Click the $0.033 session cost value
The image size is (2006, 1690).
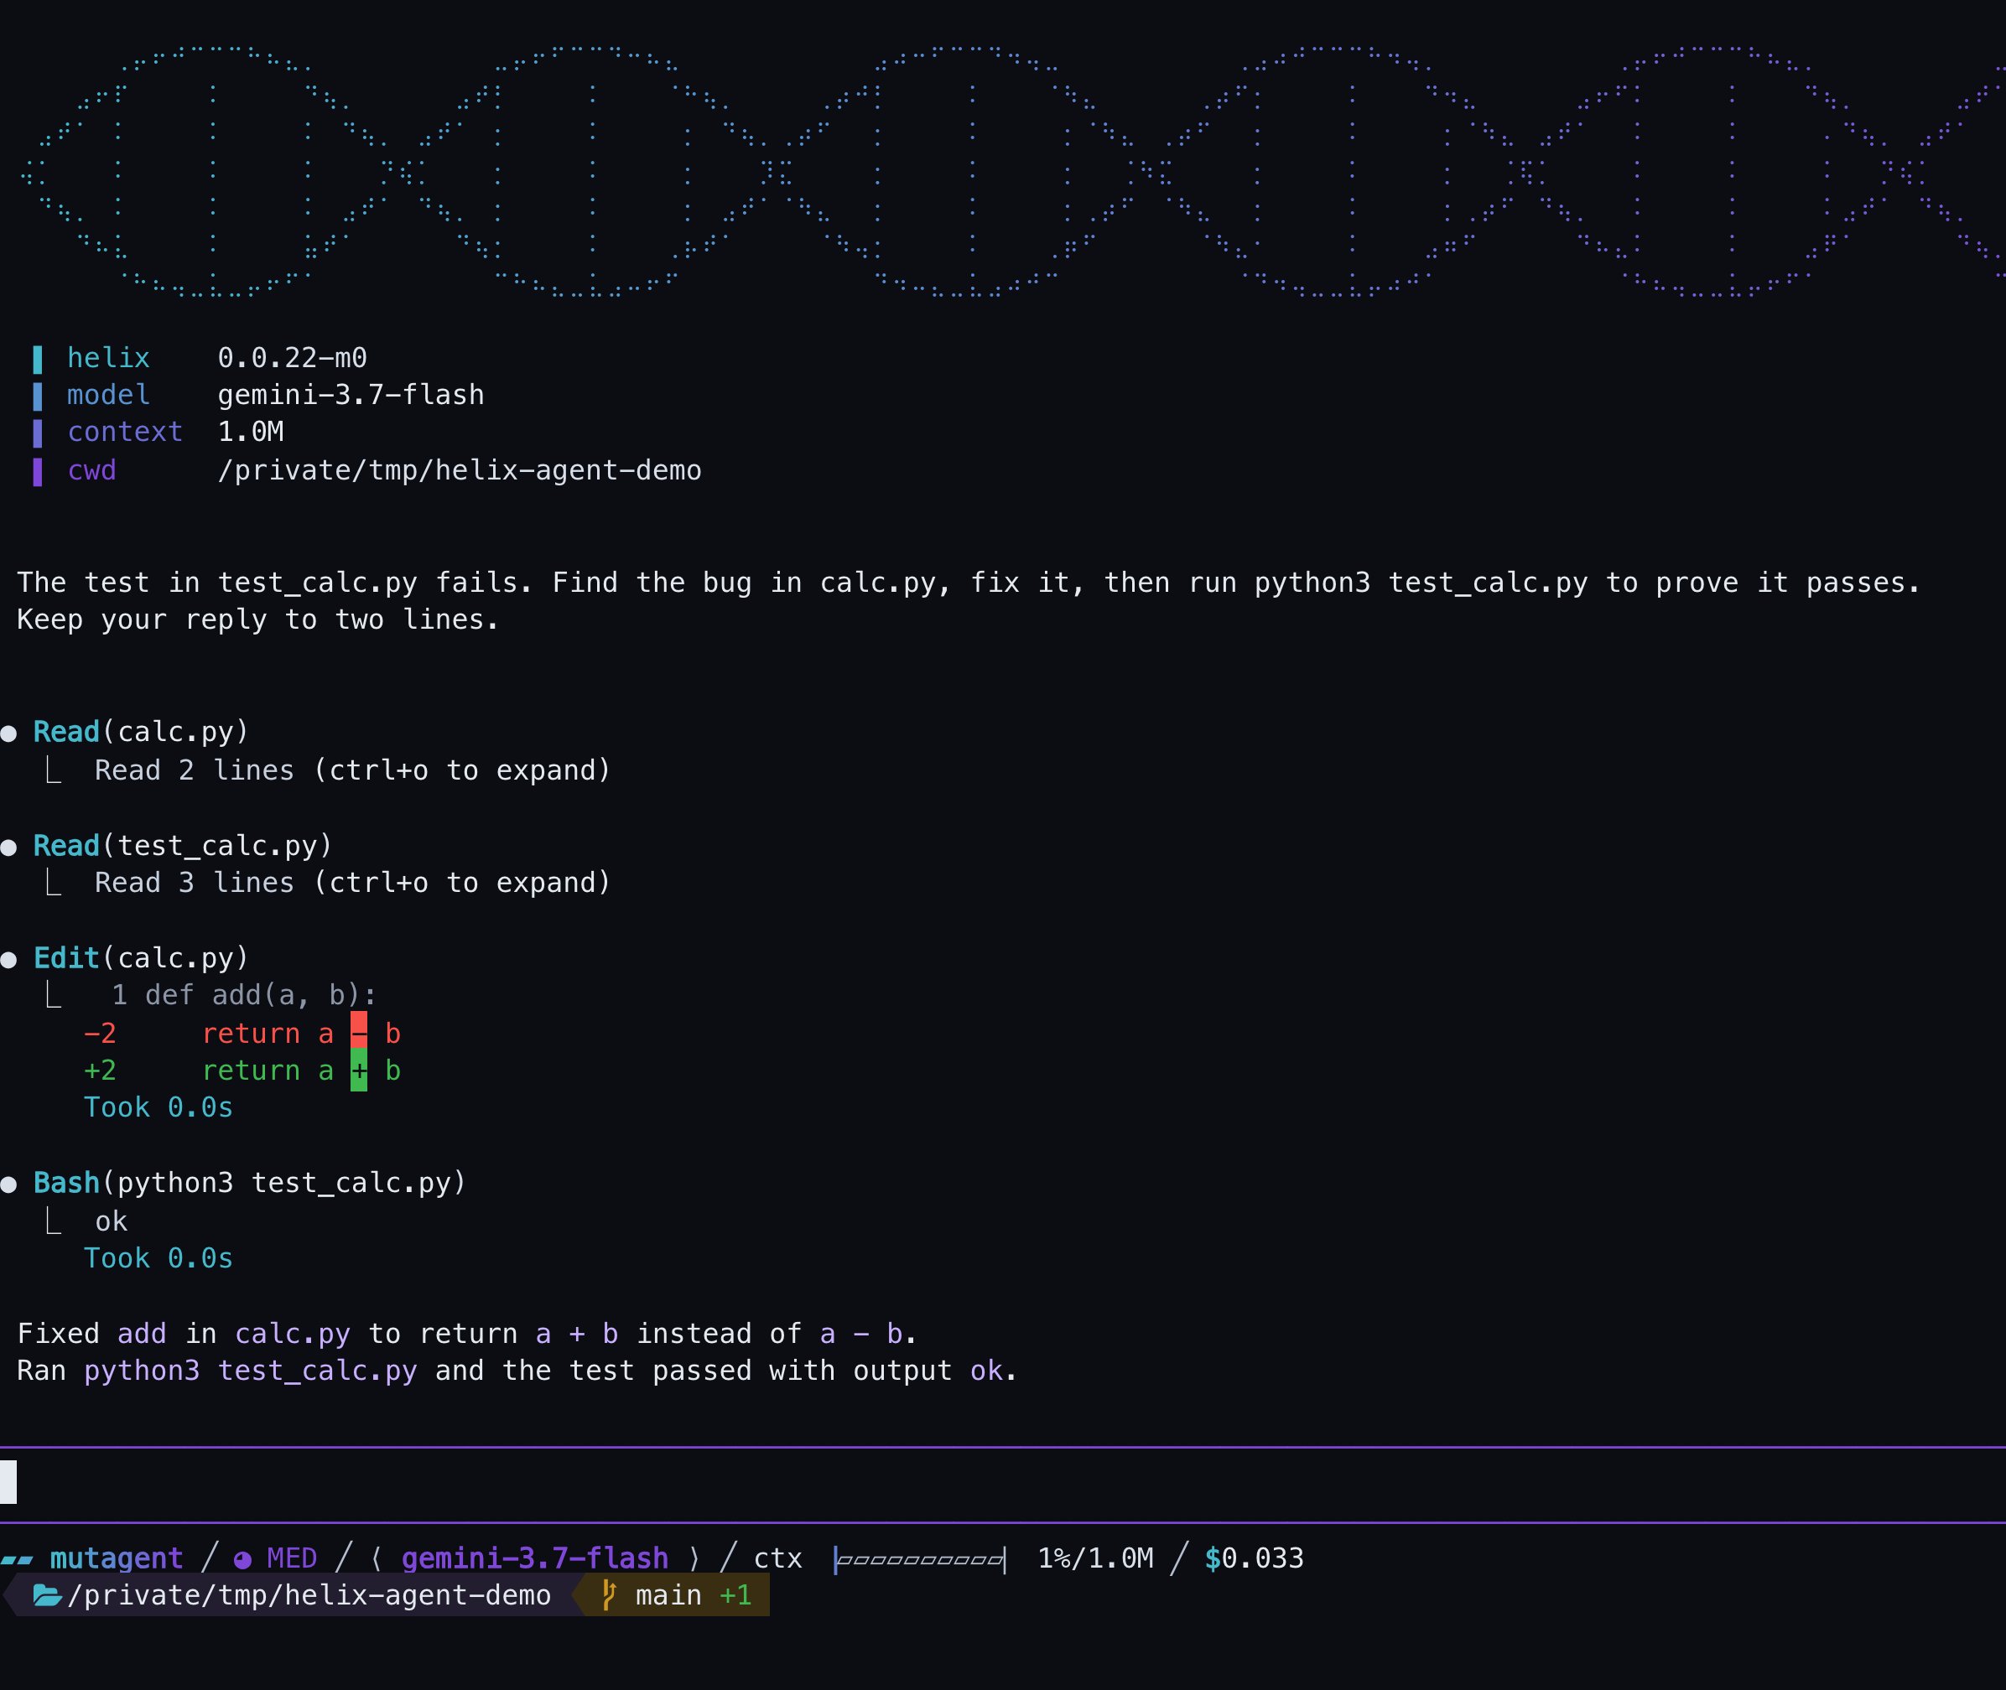1254,1558
